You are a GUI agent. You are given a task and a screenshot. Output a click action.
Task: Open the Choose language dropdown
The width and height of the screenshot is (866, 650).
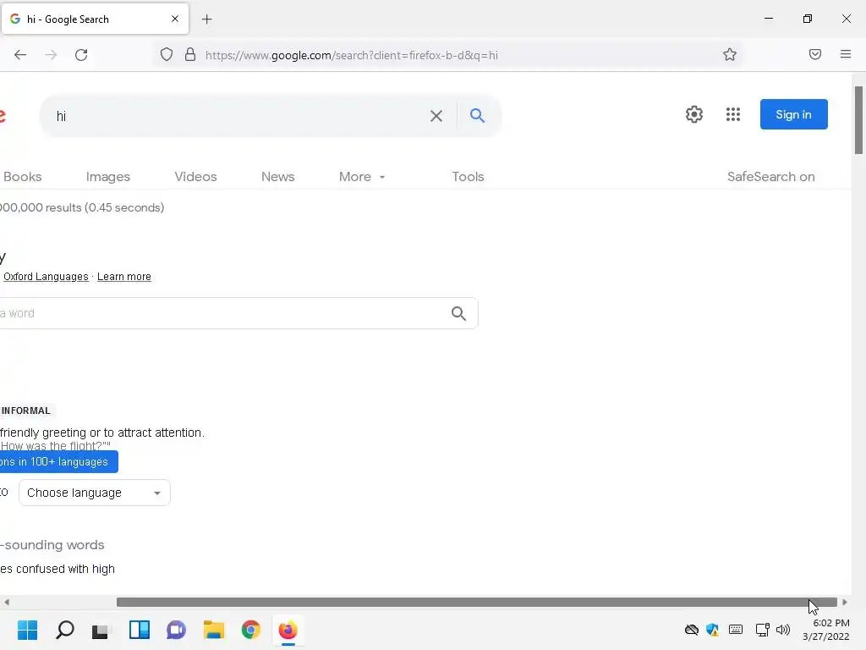pos(95,493)
